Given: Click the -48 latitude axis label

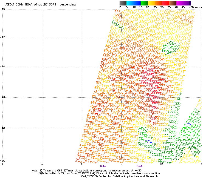Looking at the screenshot, I should 2,128.
